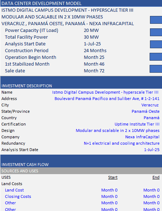162x211 pixels.
Task: Select the Address value Boulevard Panamá Pacífico
Action: click(107, 99)
